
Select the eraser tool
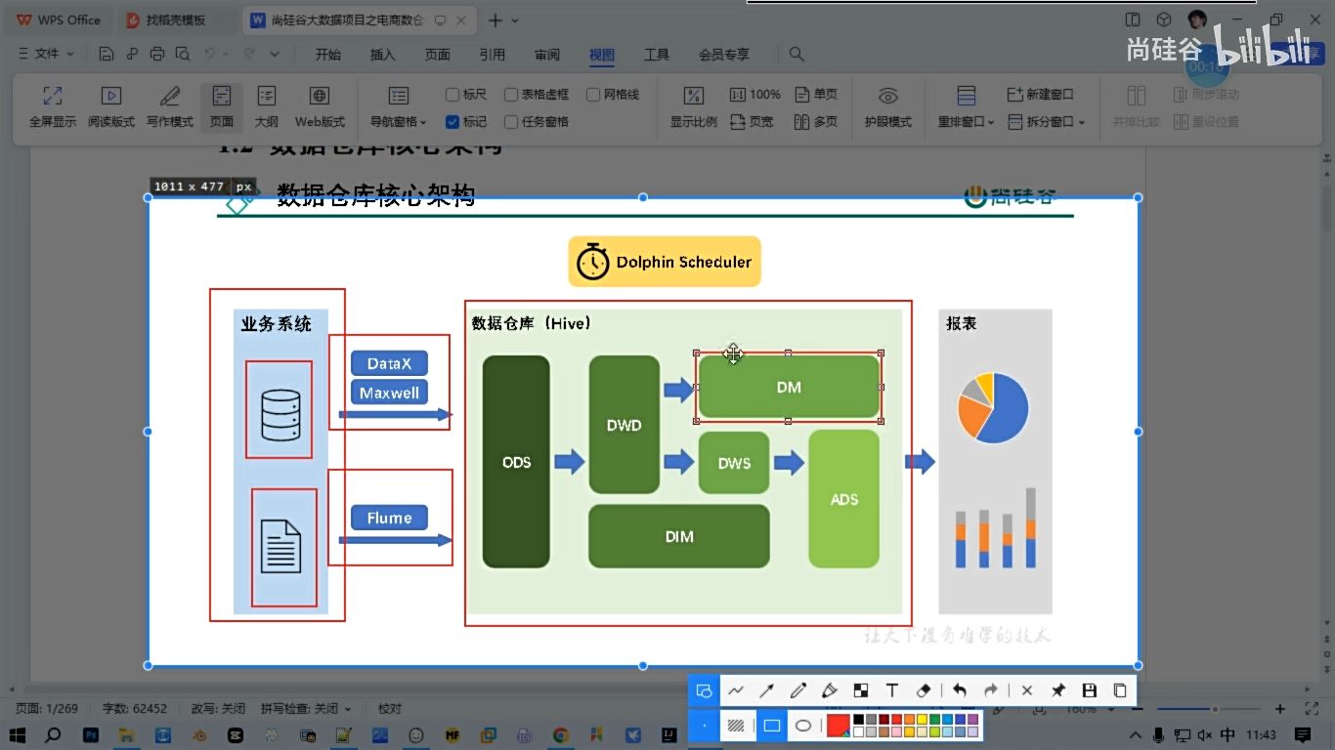coord(925,690)
